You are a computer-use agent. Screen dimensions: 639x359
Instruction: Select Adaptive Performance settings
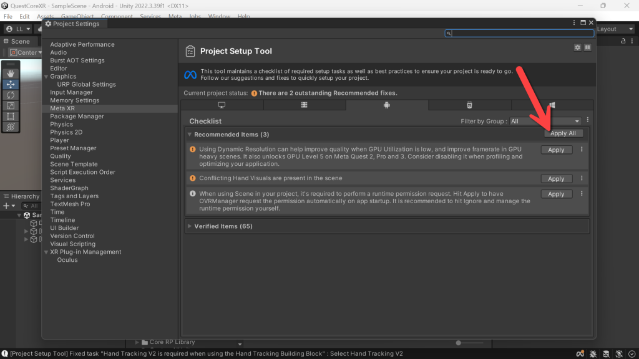click(82, 44)
